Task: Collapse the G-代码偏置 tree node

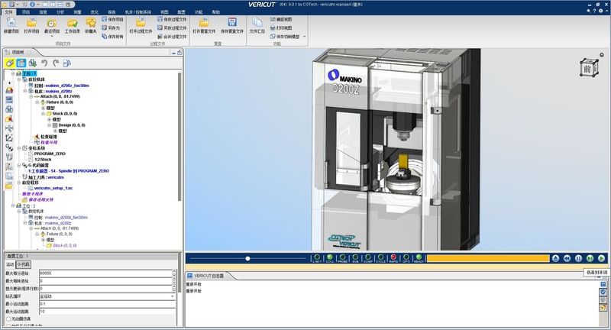Action: (19, 165)
